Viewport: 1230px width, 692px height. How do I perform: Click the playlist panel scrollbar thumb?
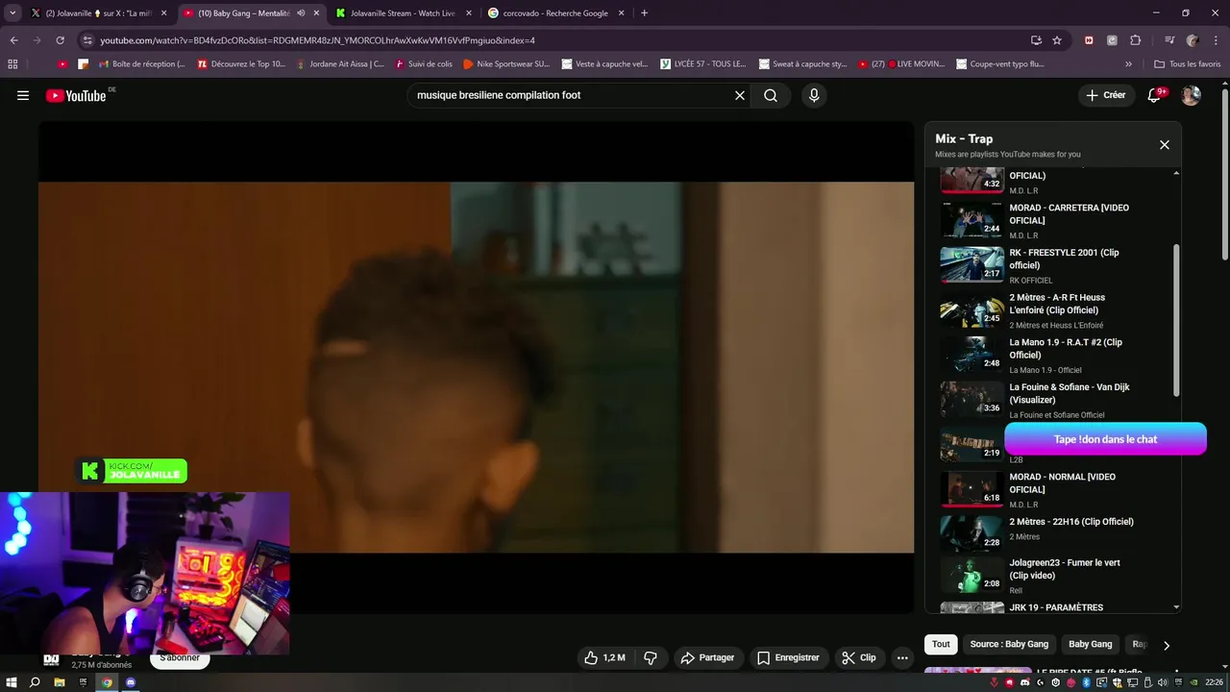1176,320
